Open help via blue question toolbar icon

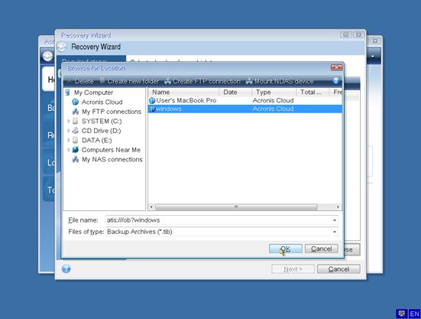[336, 80]
